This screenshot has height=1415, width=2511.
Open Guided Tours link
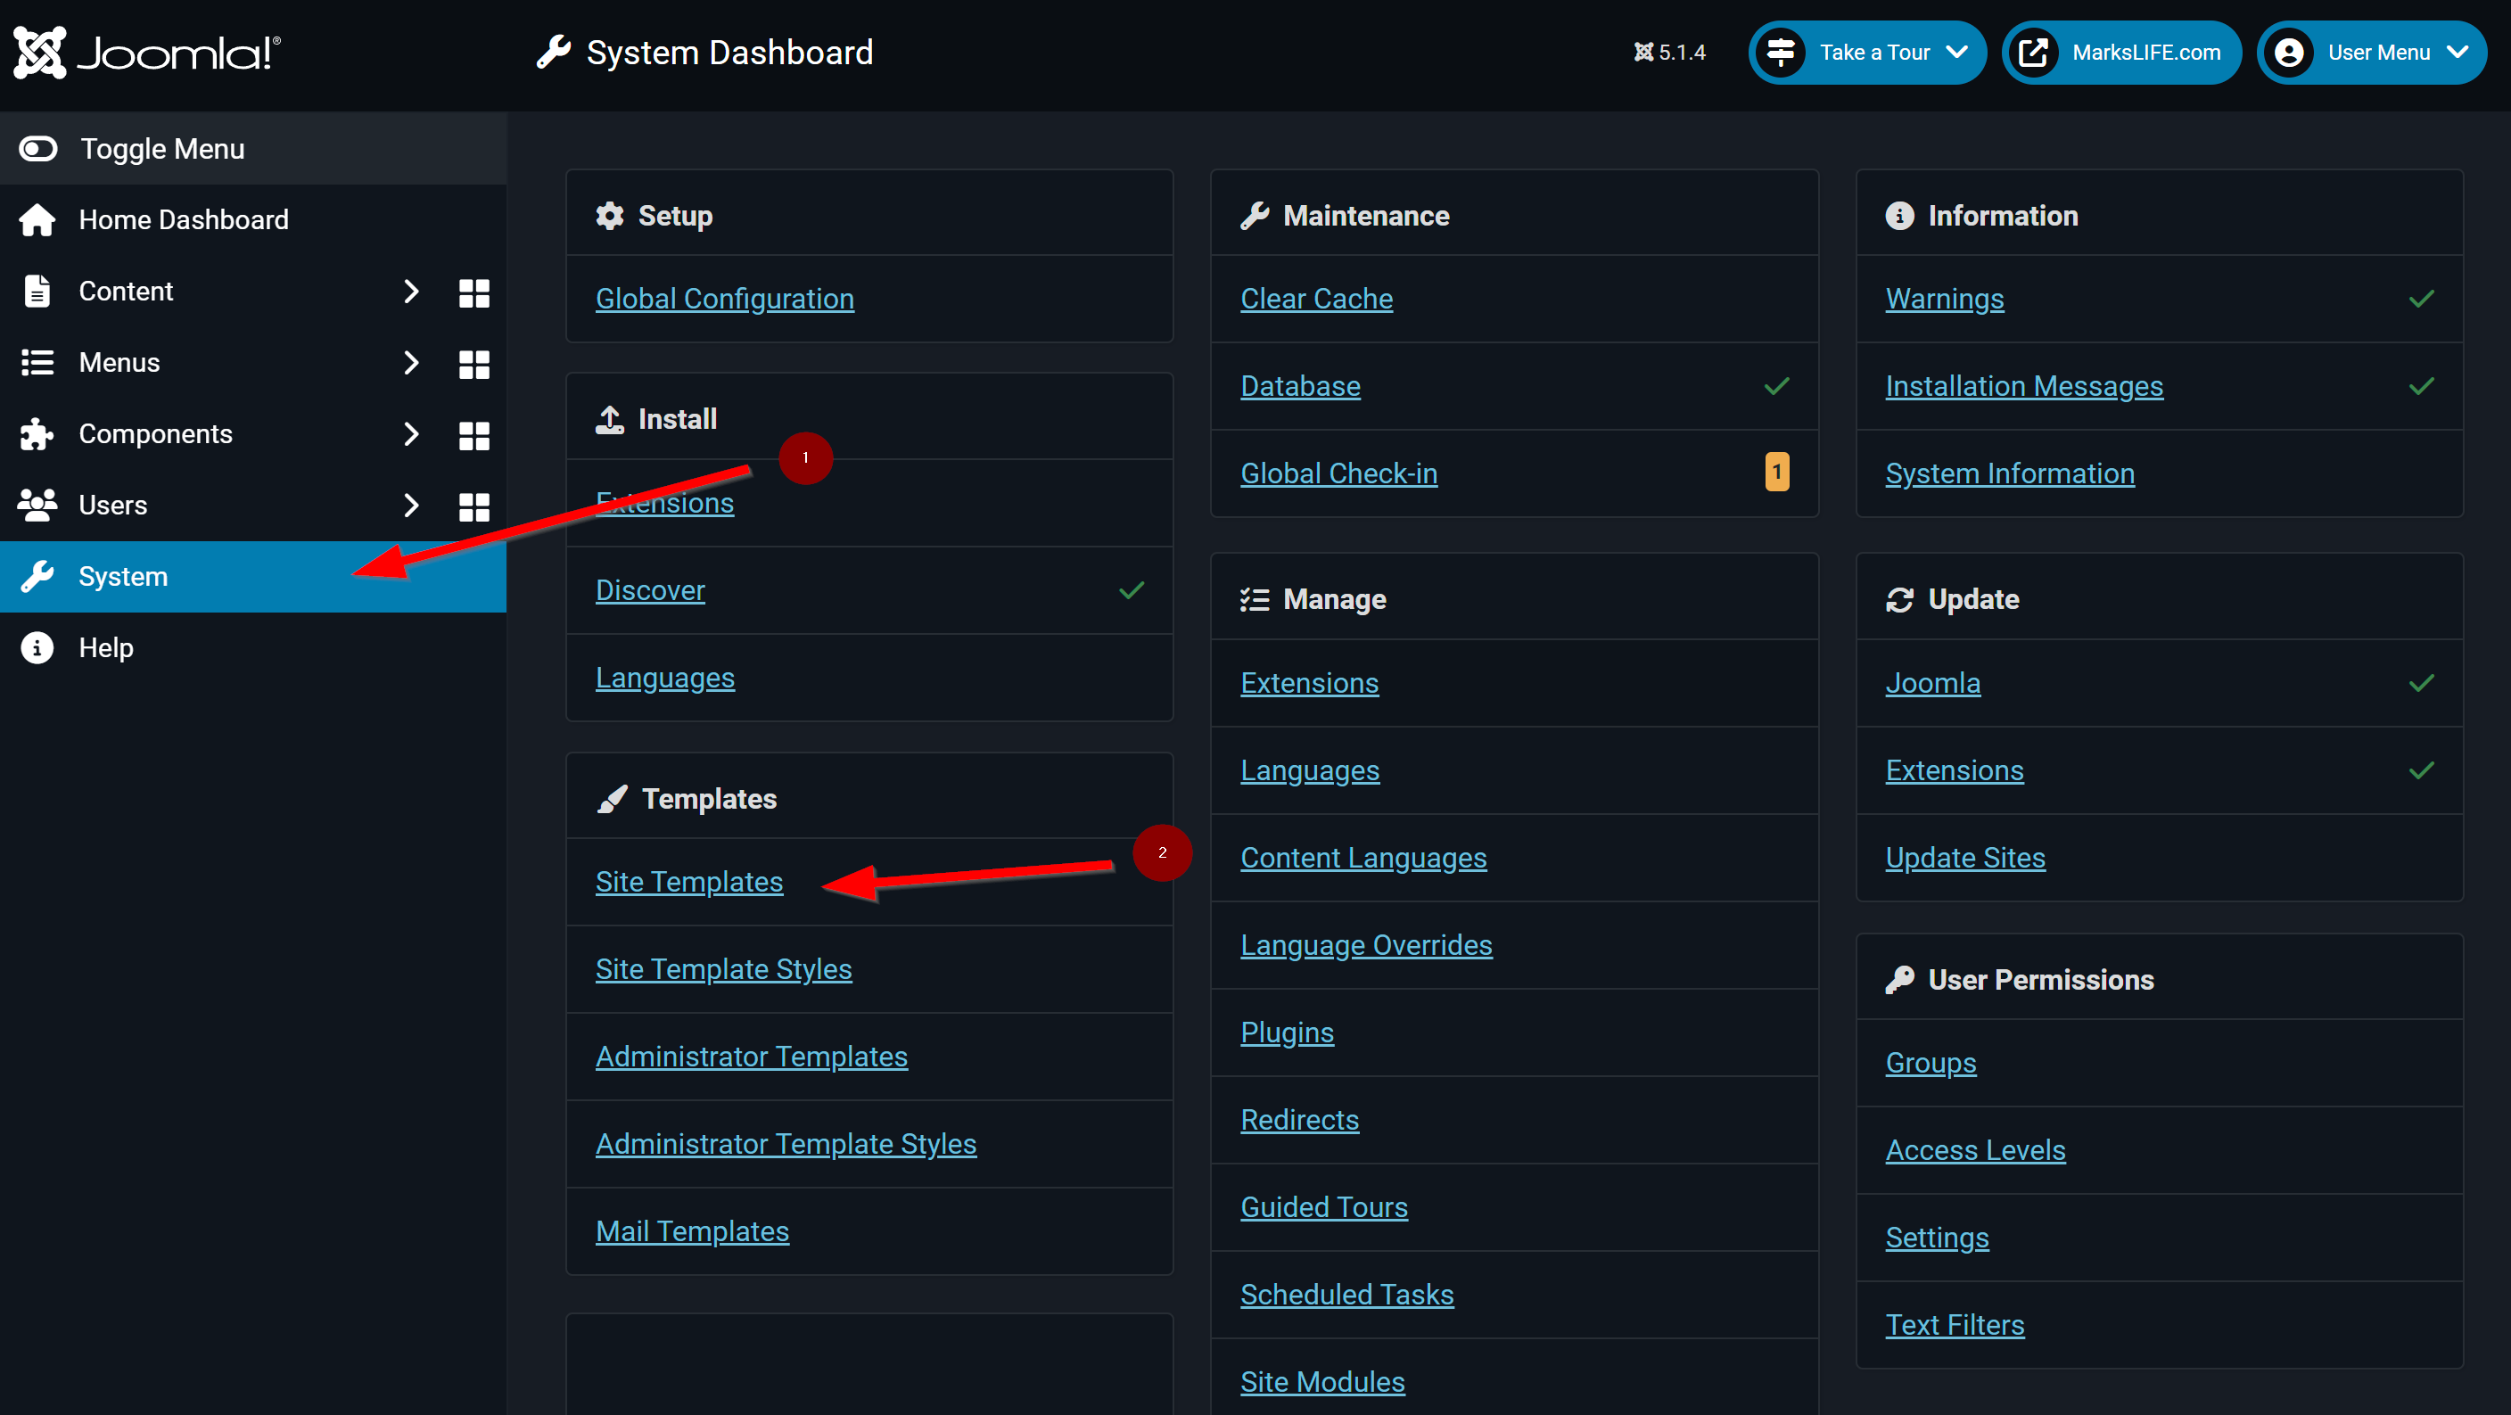tap(1324, 1206)
